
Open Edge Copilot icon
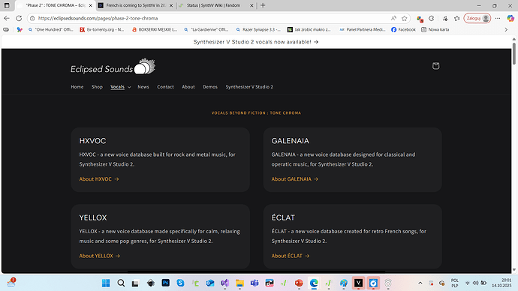[x=510, y=18]
